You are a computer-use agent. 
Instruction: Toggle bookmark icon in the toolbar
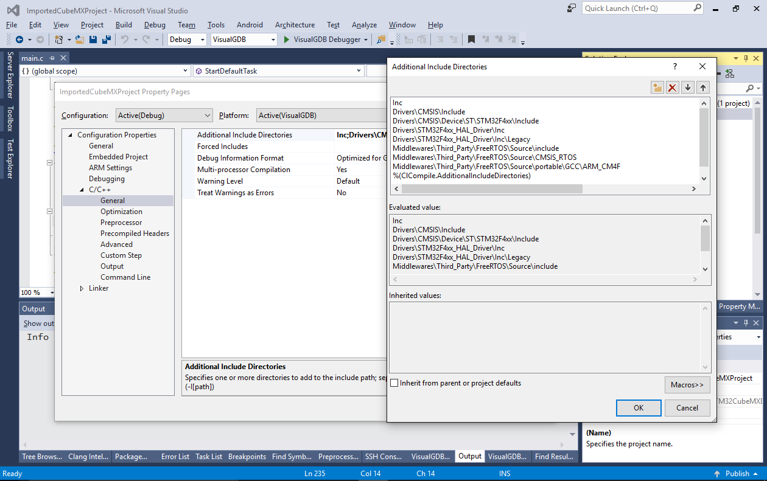(471, 40)
